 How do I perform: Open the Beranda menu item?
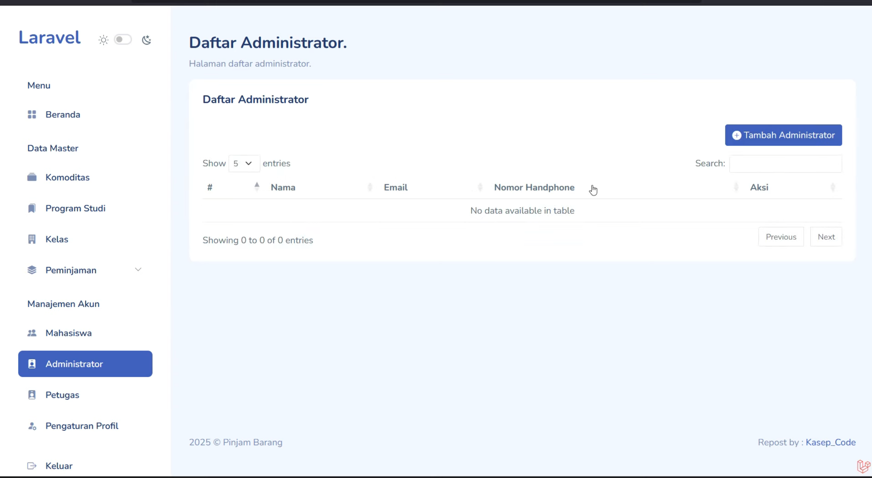pos(85,115)
